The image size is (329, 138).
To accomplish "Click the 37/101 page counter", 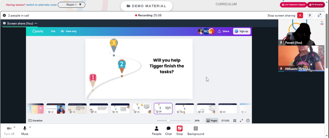I will (x=225, y=121).
